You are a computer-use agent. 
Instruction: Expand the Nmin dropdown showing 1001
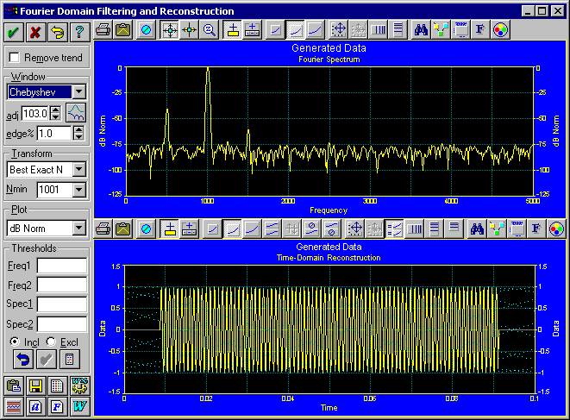(78, 190)
